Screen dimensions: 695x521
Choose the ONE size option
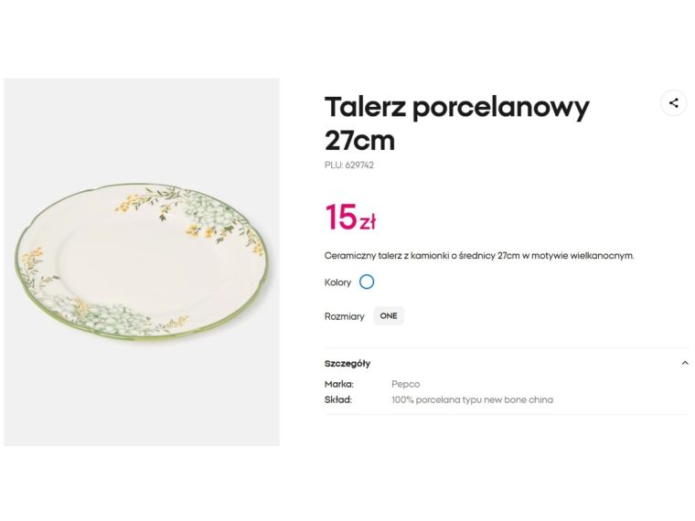[x=389, y=316]
